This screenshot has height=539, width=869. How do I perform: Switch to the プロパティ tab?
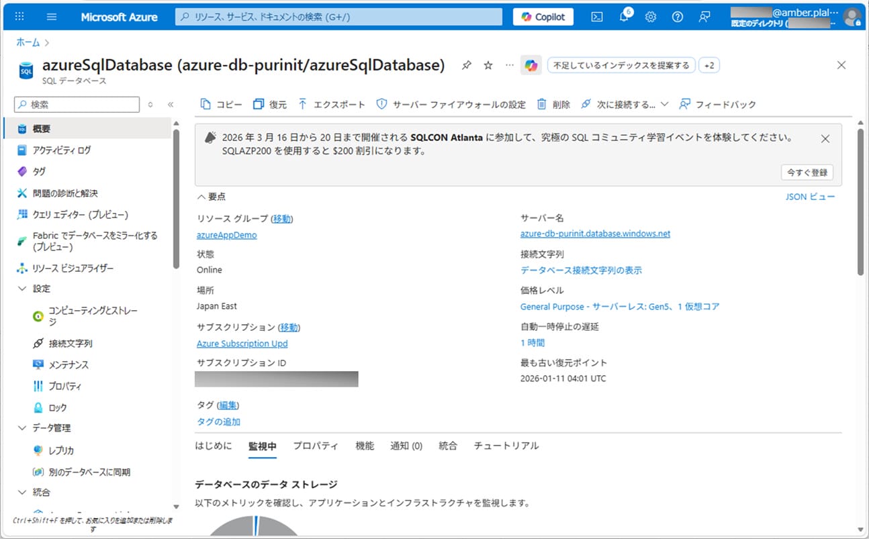point(316,446)
